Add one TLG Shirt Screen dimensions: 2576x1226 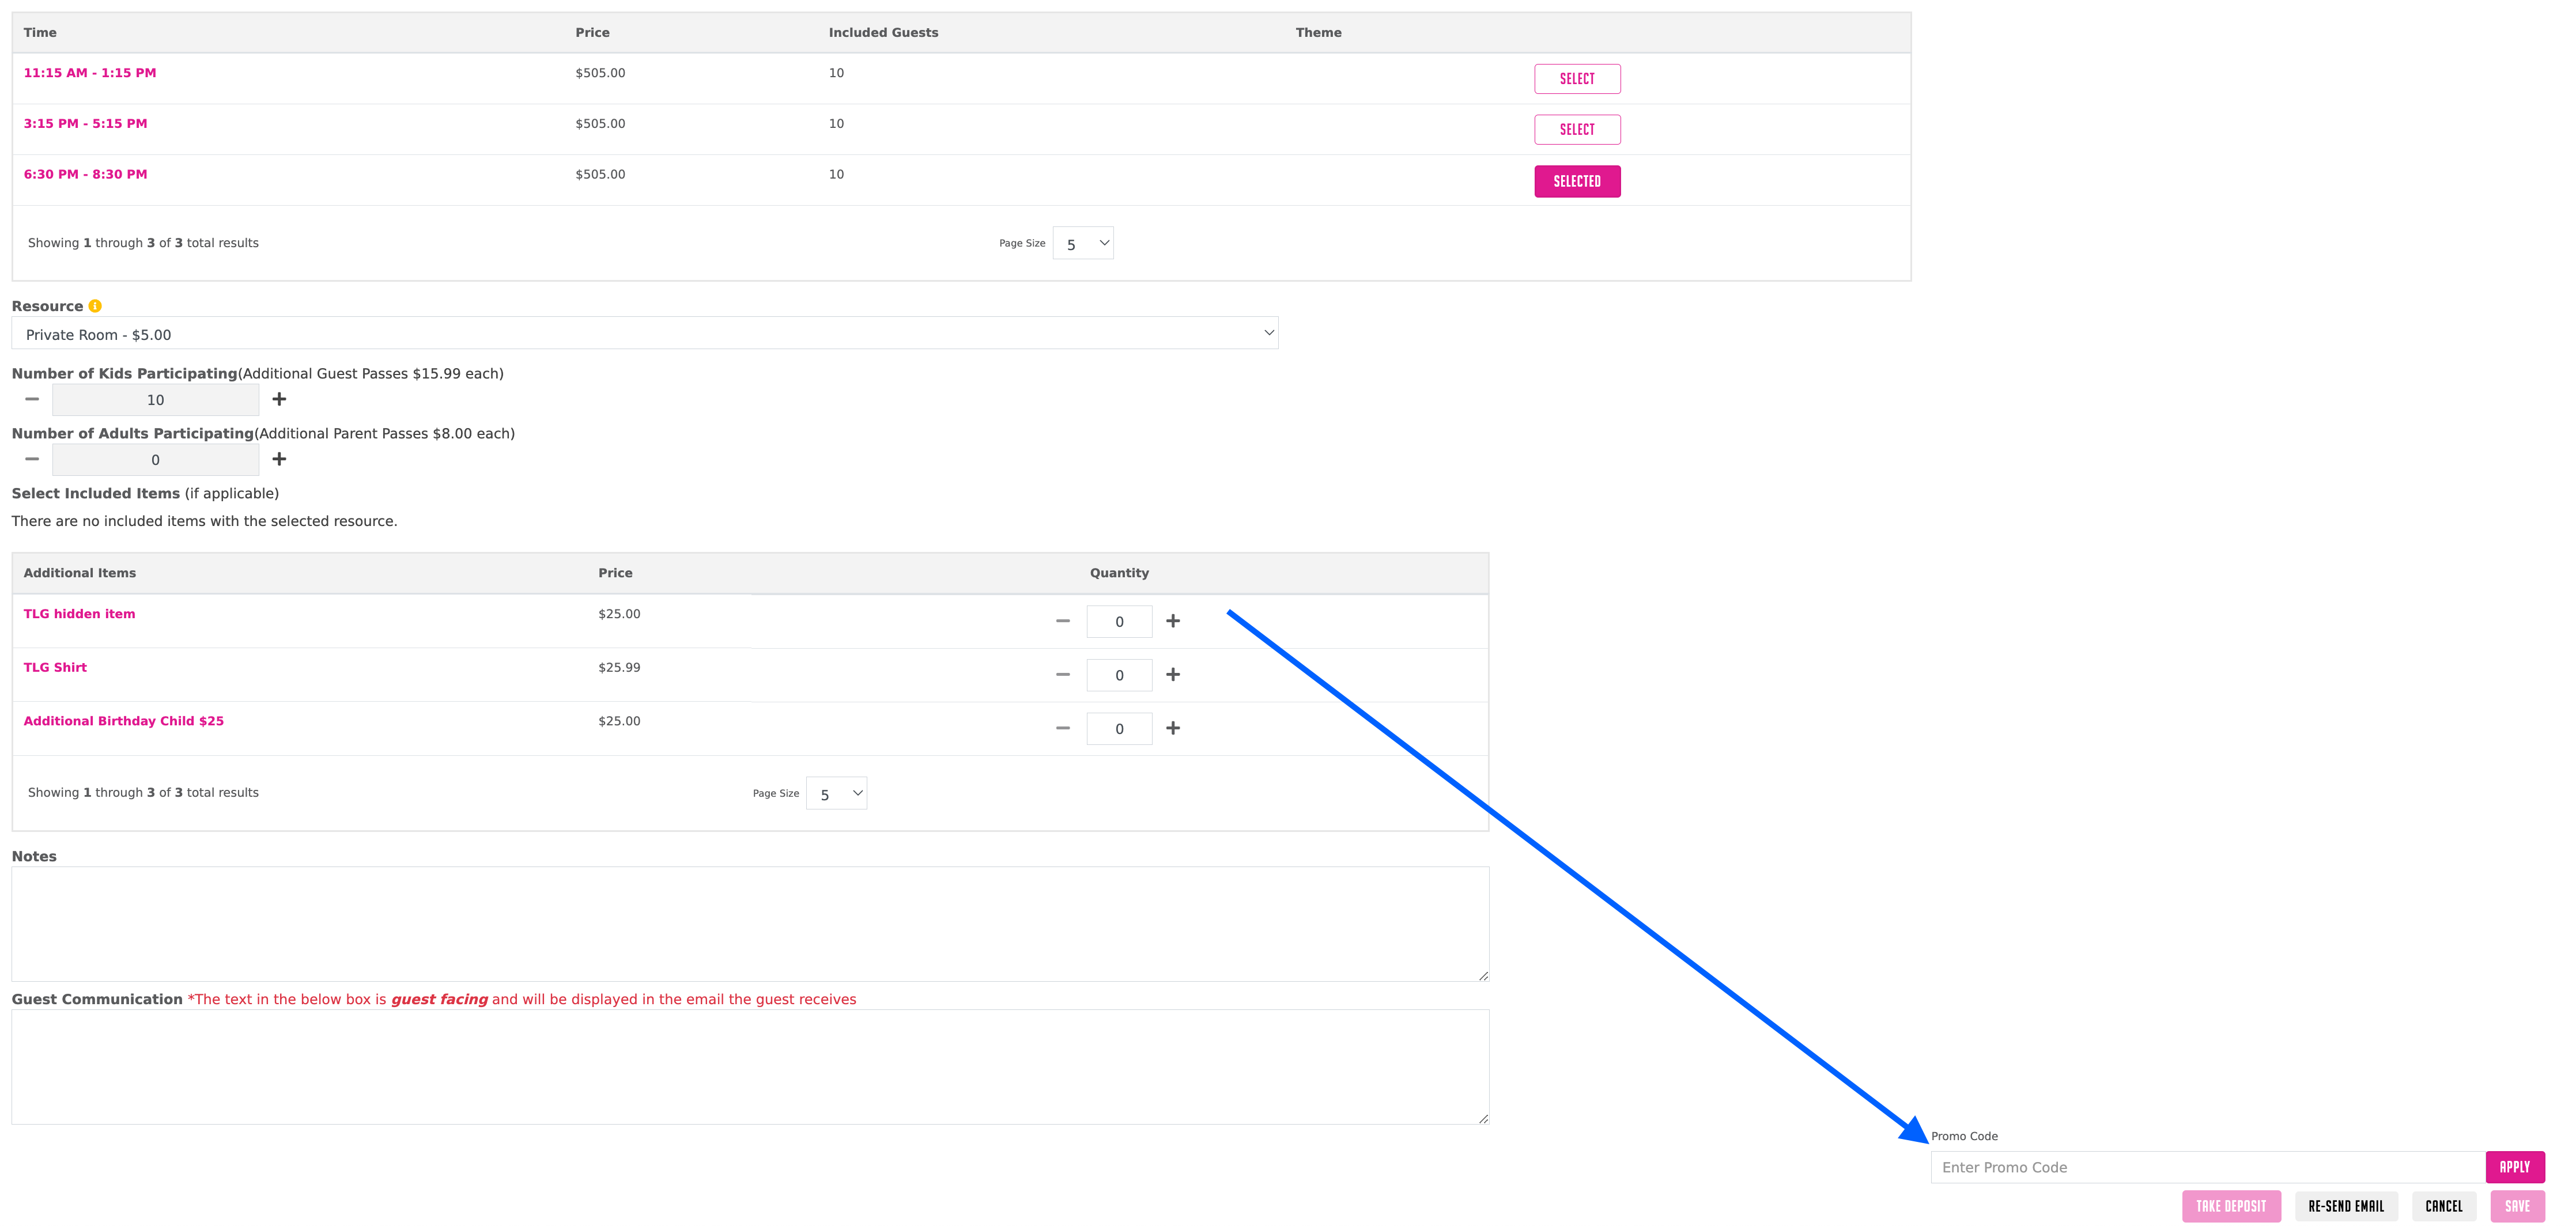point(1173,675)
